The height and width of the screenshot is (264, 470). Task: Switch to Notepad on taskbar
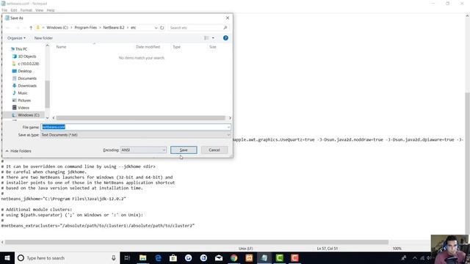point(264,257)
